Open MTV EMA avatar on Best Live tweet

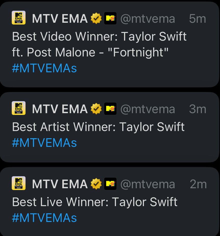[19, 183]
